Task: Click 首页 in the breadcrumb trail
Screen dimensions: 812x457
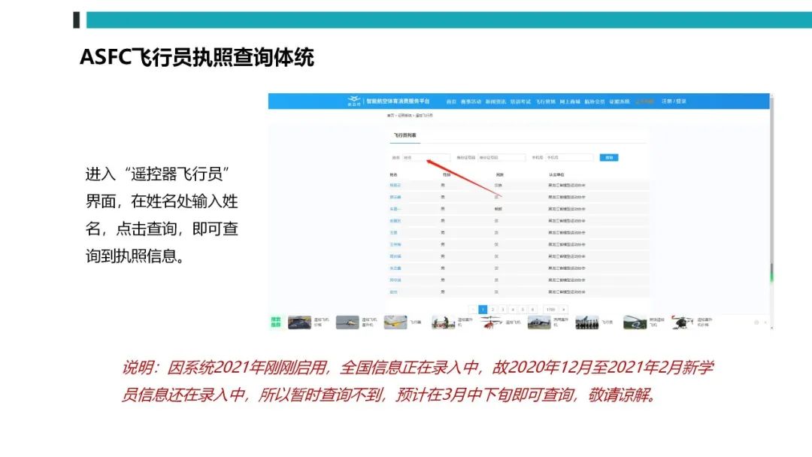Action: pos(390,116)
